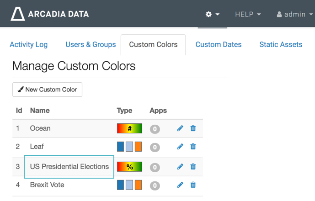Edit the Brexit Vote color

pos(180,185)
